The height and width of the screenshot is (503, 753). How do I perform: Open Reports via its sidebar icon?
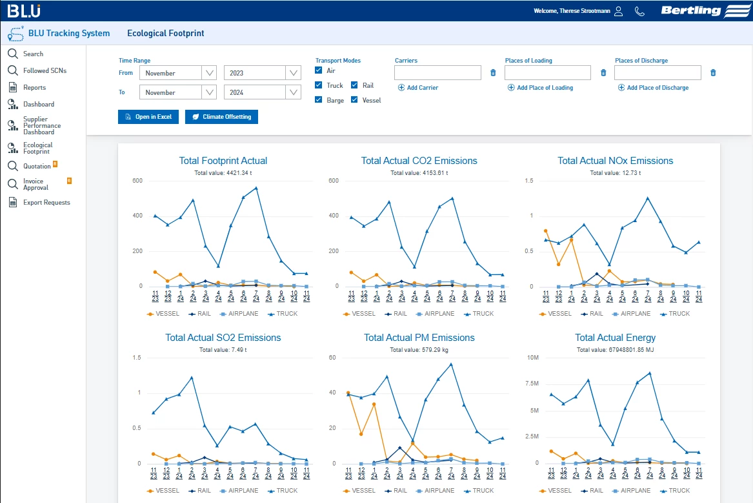click(12, 88)
